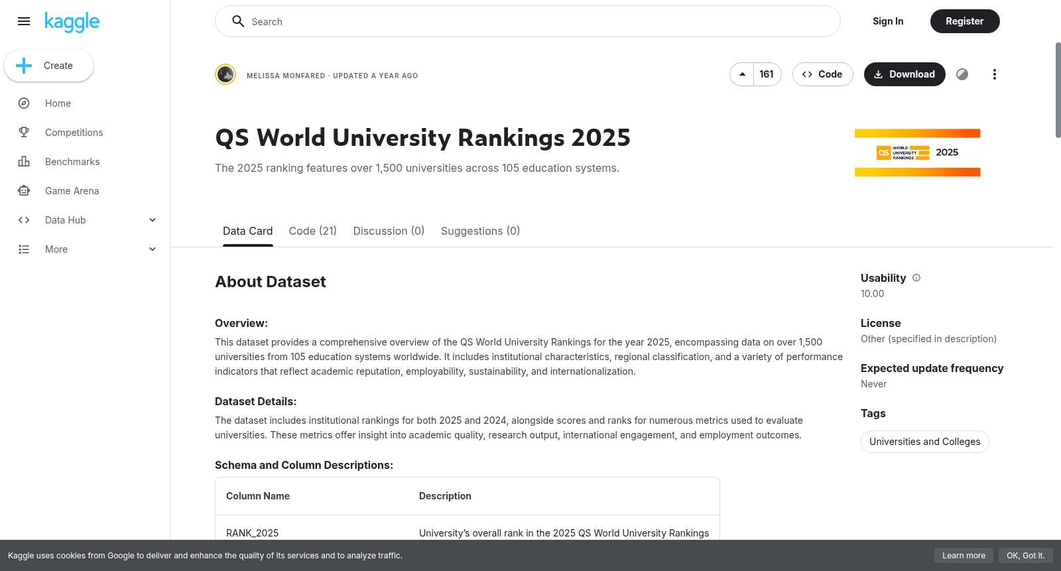This screenshot has width=1061, height=571.
Task: Click the Universities and Colleges tag
Action: pyautogui.click(x=924, y=442)
